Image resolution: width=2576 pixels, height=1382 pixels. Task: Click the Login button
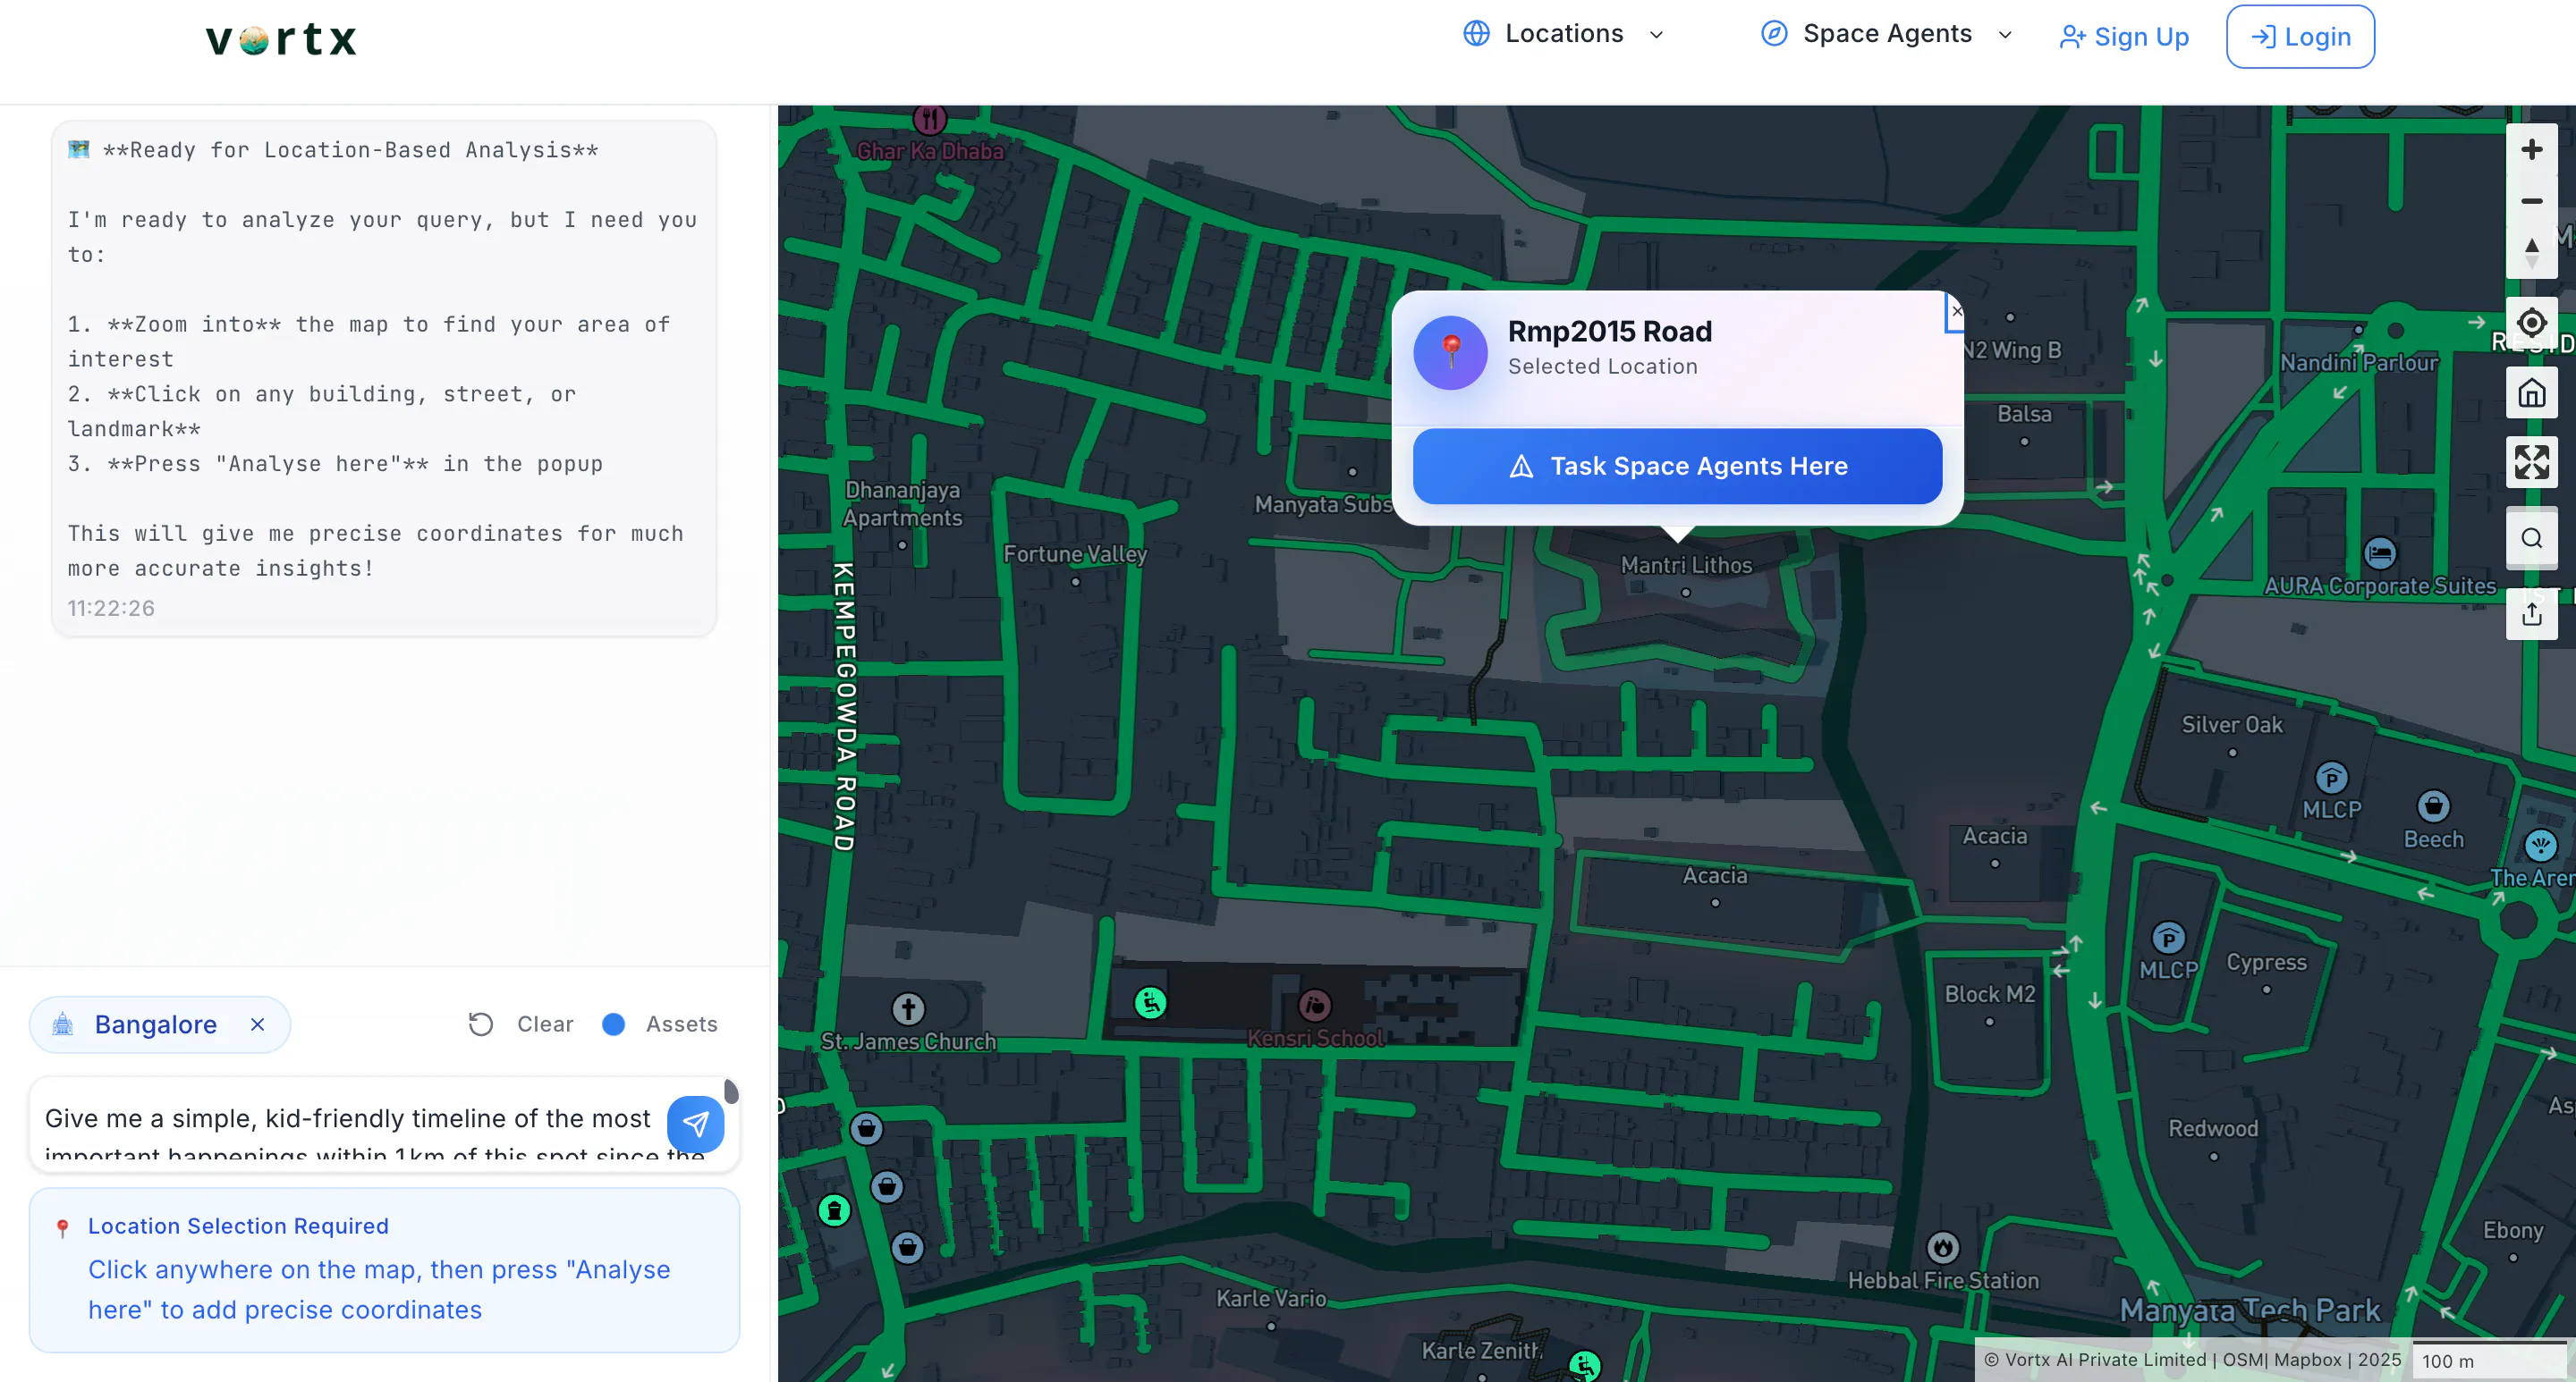click(2300, 37)
